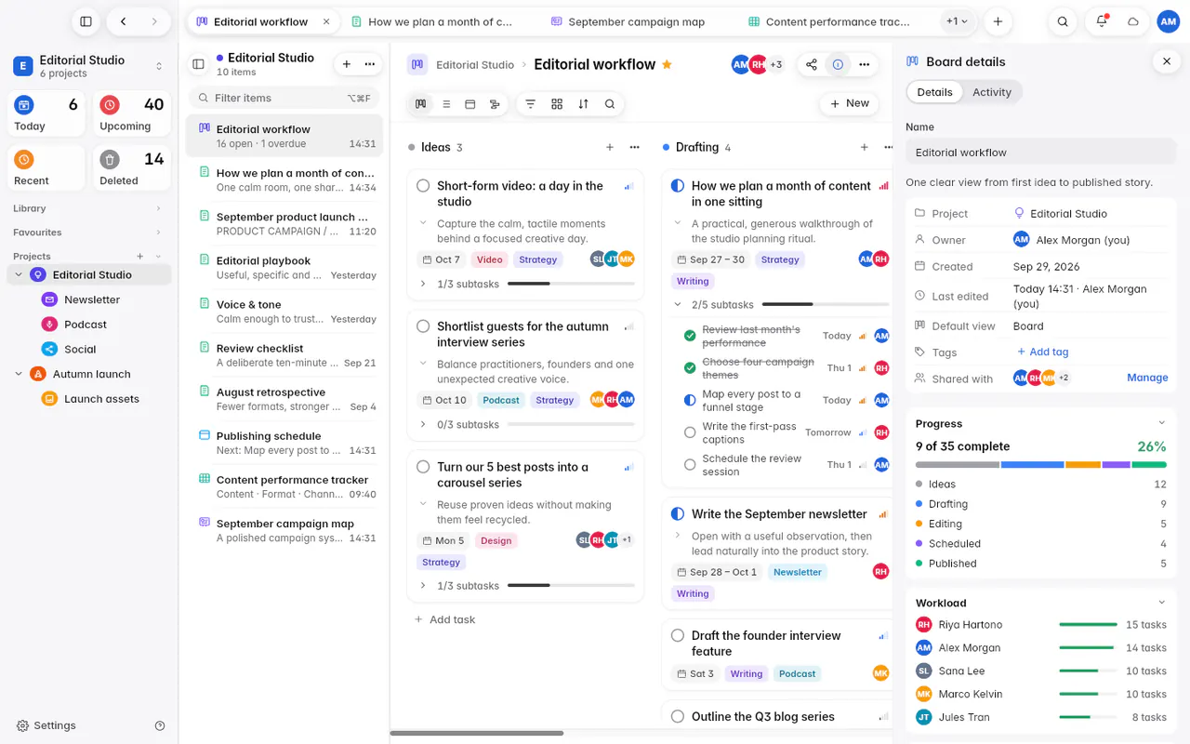This screenshot has width=1190, height=744.
Task: Add a task to the Drafting column via plus
Action: (864, 147)
